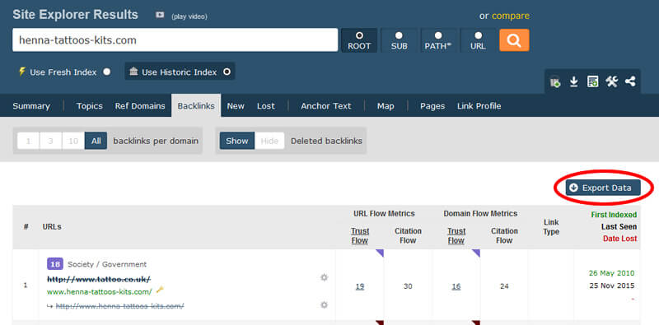Viewport: 659px width, 325px height.
Task: Open the Map tab
Action: coord(386,106)
